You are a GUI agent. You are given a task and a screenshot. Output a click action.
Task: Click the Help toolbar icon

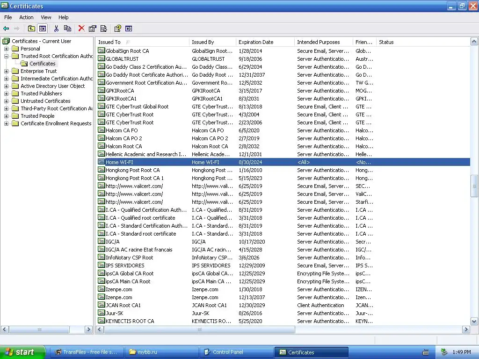click(117, 29)
